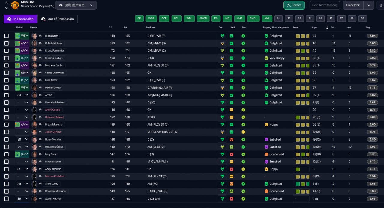Image resolution: width=384 pixels, height=208 pixels.
Task: Tick the checkbox for Rasmus Højlund
Action: tap(7, 117)
